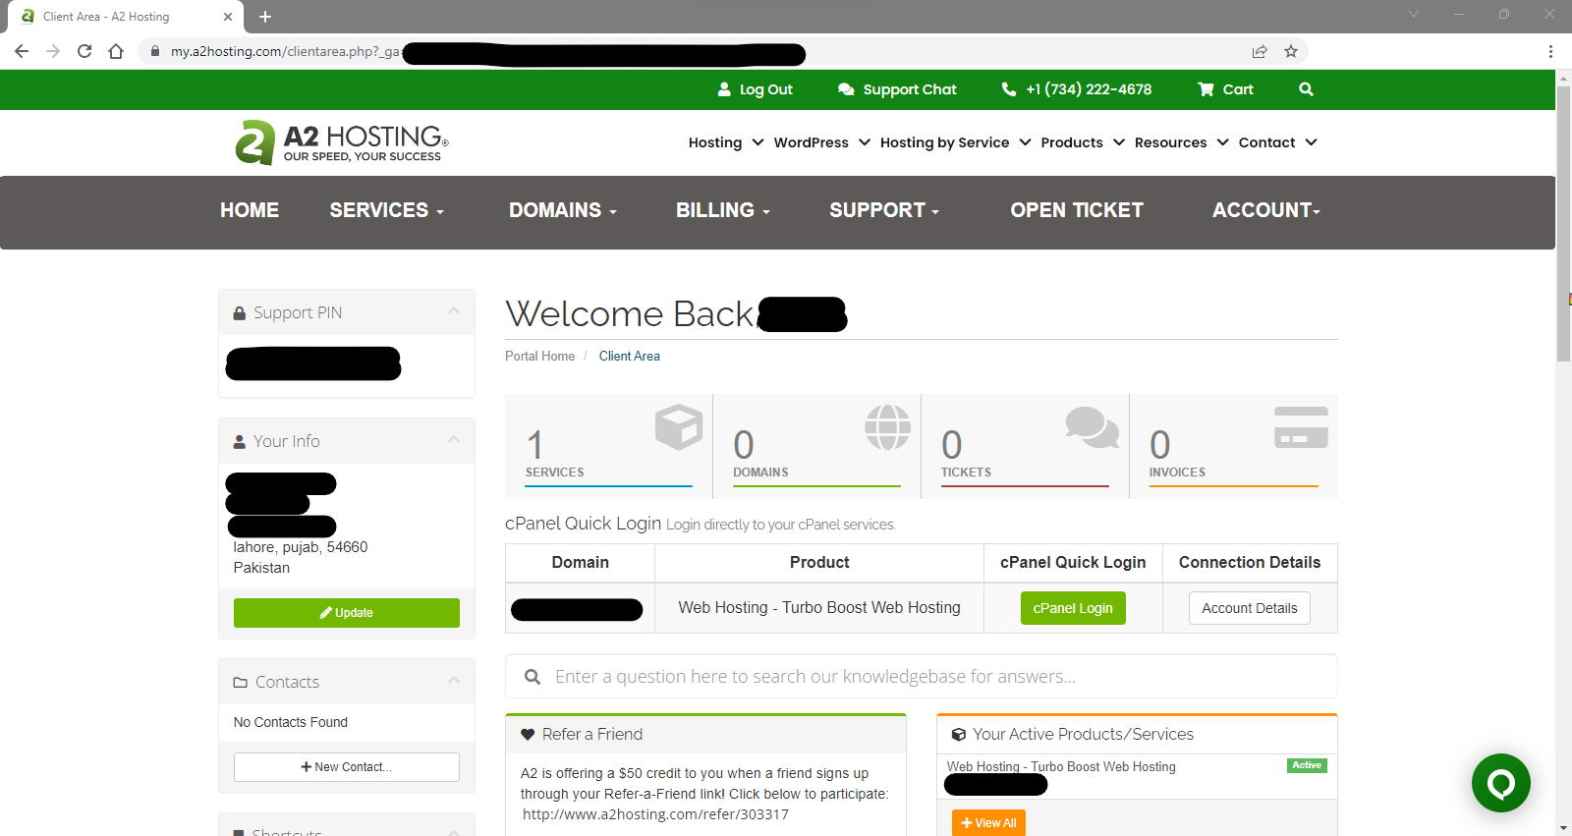
Task: Click the Tickets speech bubbles icon
Action: click(x=1093, y=427)
